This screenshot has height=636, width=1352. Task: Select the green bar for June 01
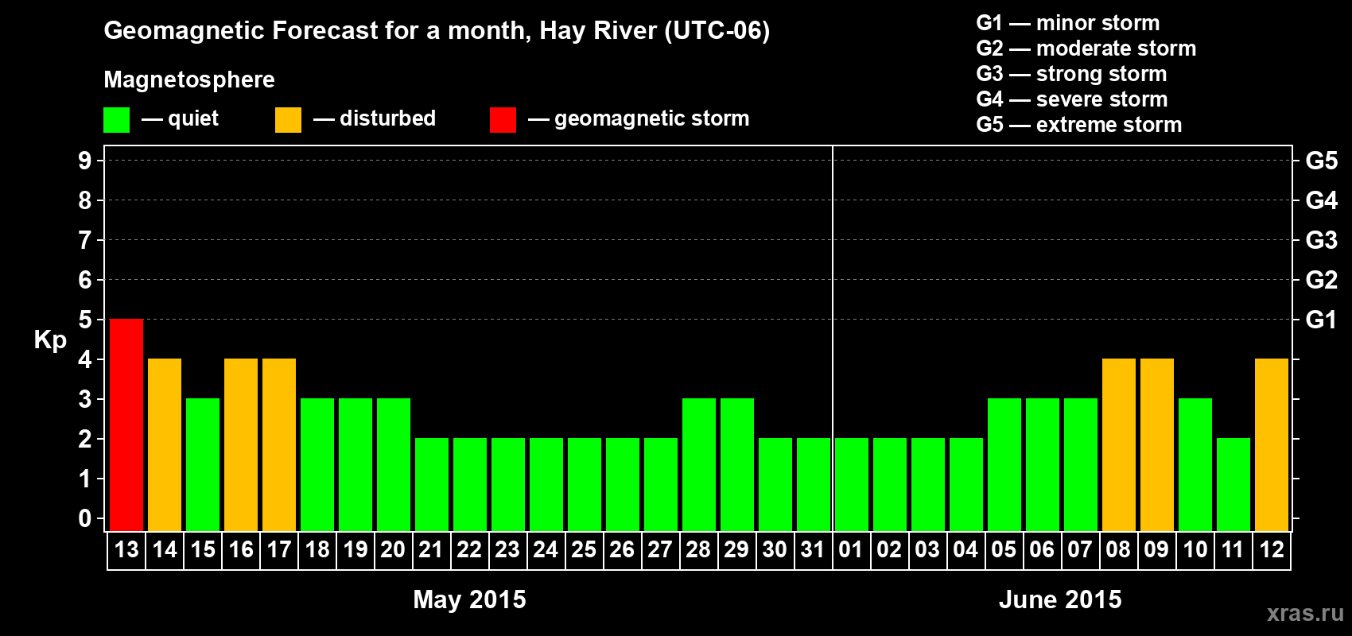click(x=852, y=484)
